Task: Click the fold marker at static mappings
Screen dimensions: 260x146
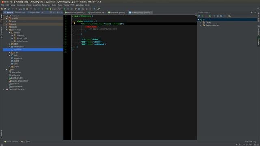Action: coord(71,21)
